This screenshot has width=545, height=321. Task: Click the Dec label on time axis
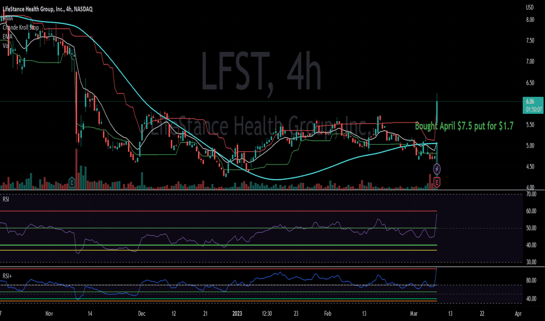(142, 314)
